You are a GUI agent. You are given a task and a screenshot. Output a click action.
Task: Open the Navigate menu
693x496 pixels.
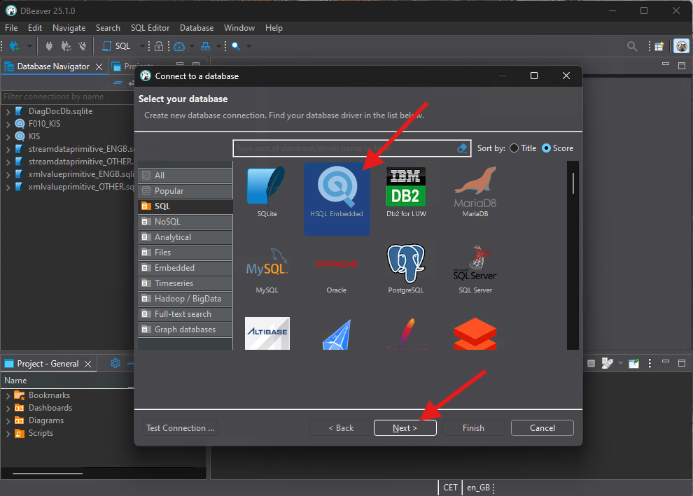(69, 28)
